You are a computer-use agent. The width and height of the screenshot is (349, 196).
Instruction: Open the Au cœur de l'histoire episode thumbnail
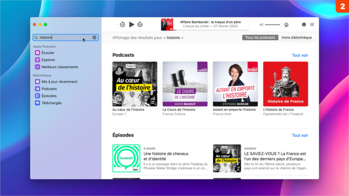227,158
